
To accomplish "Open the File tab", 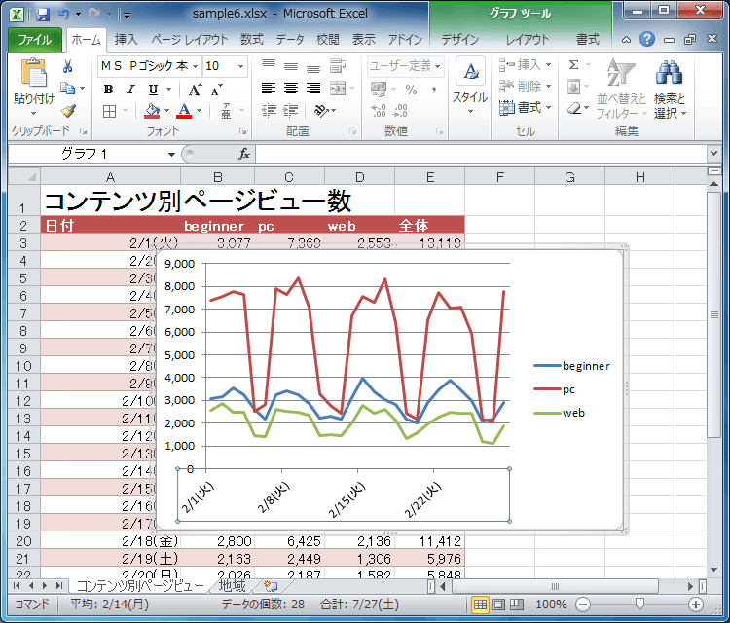I will (x=35, y=40).
